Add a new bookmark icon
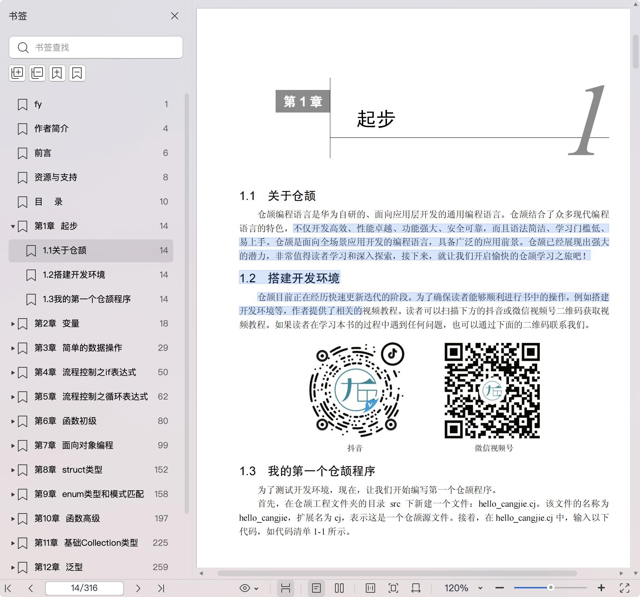 click(x=57, y=73)
